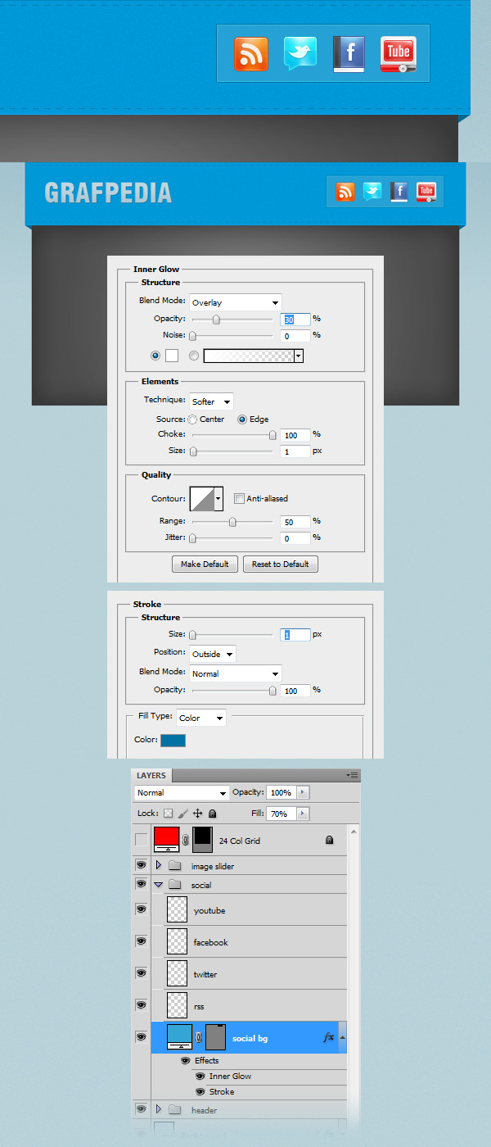The width and height of the screenshot is (491, 1147).
Task: Click the GRAFPEDIA logo text
Action: [108, 193]
